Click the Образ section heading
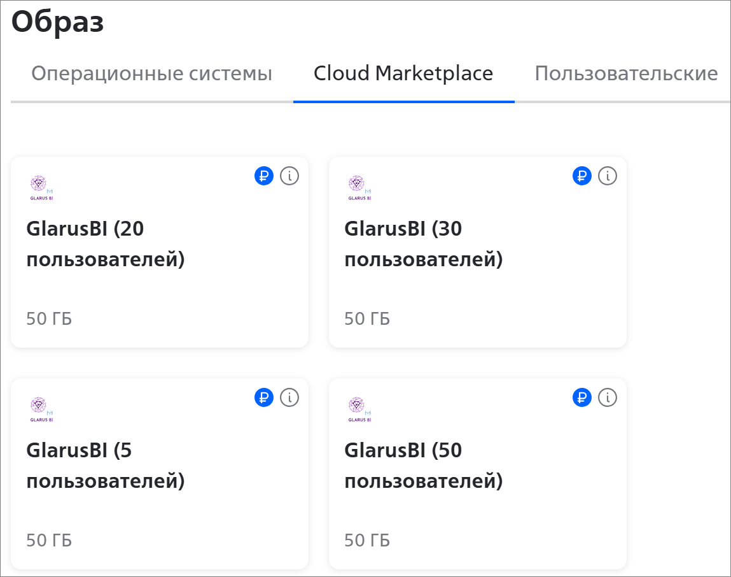The image size is (731, 577). 57,22
